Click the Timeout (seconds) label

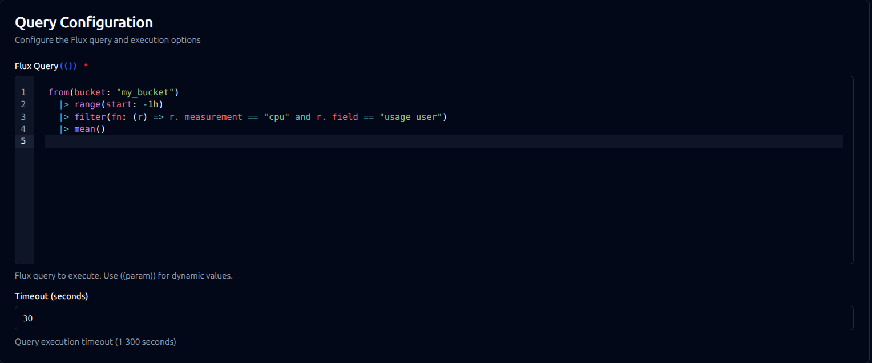[51, 296]
